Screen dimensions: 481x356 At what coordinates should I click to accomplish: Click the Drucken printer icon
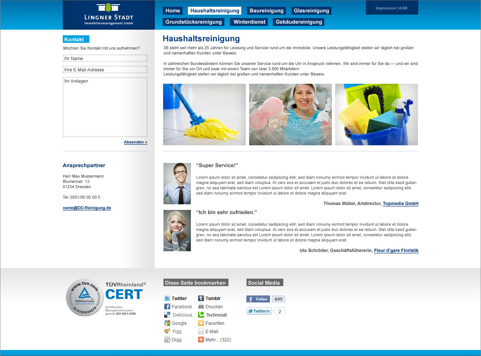coord(201,307)
